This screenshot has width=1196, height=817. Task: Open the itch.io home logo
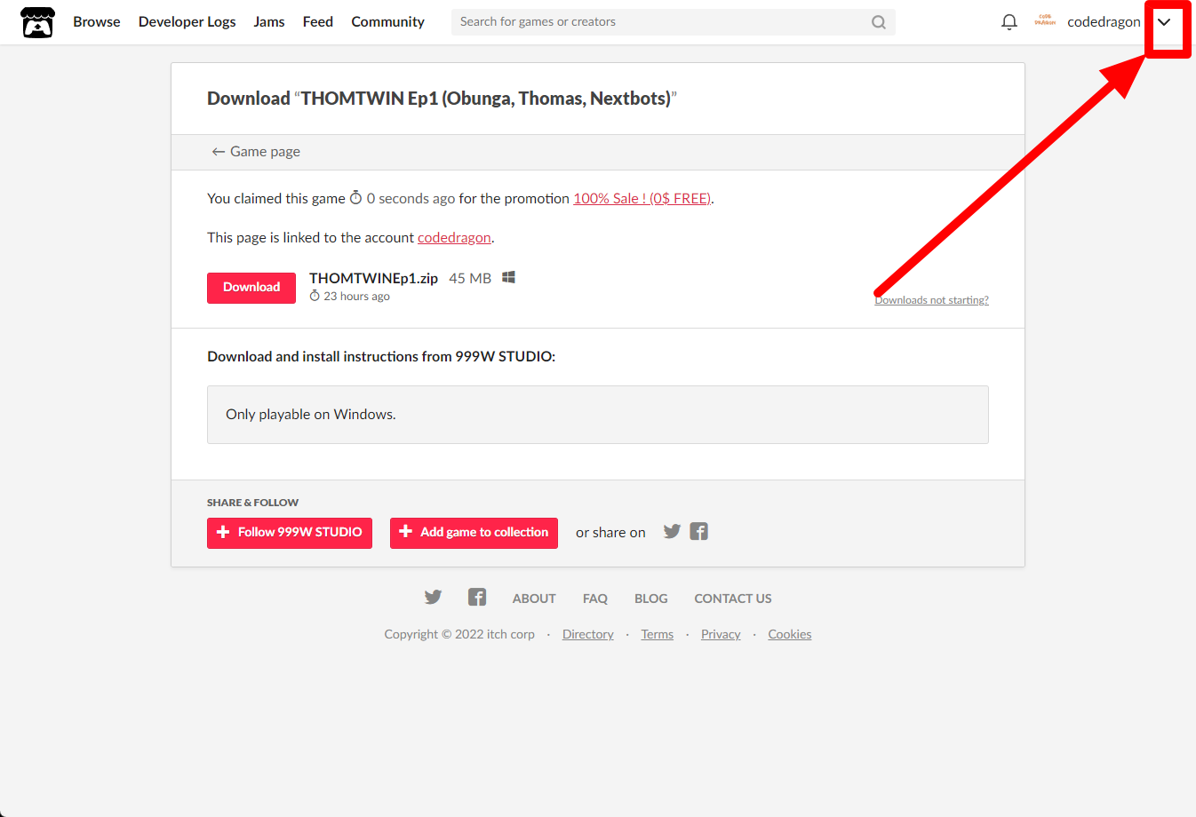coord(37,22)
